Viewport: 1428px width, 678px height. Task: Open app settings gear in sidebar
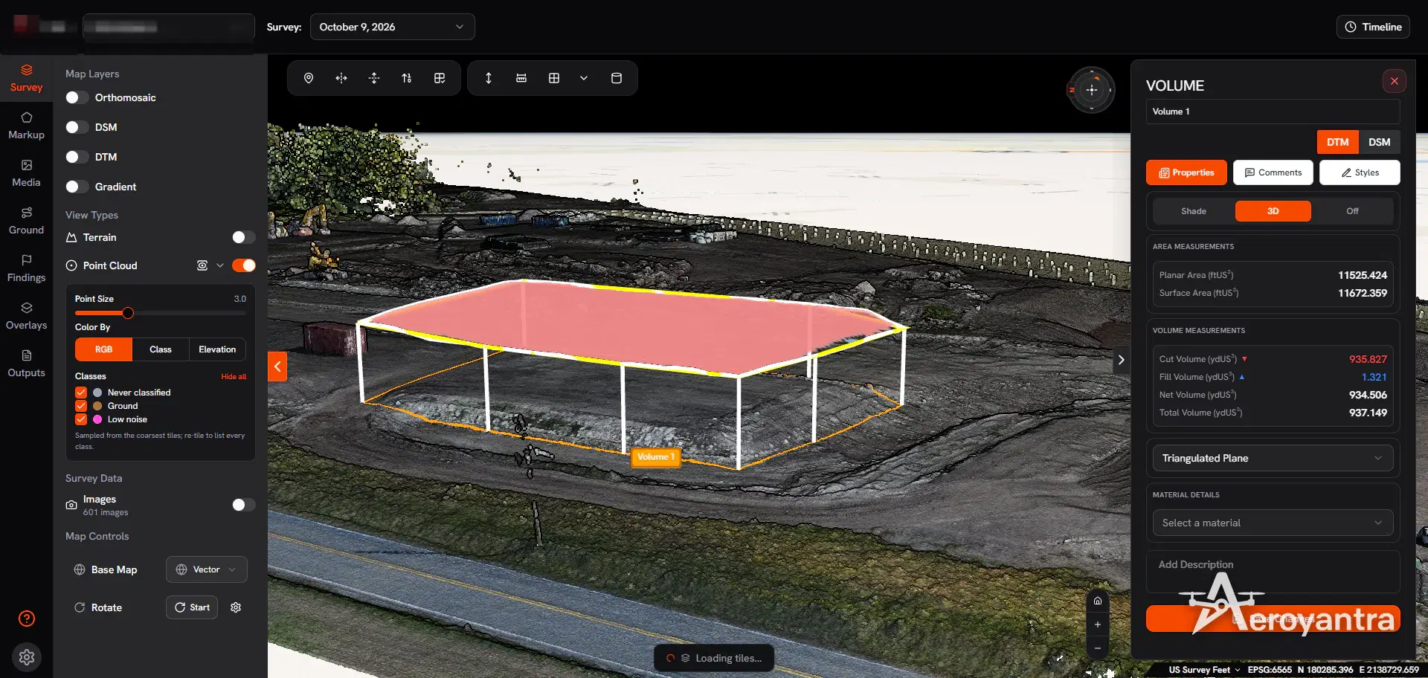(27, 657)
